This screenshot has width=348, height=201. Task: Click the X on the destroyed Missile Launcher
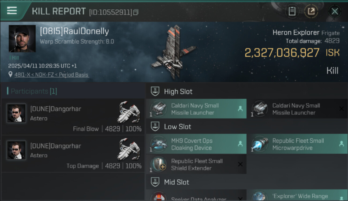[x=342, y=109]
